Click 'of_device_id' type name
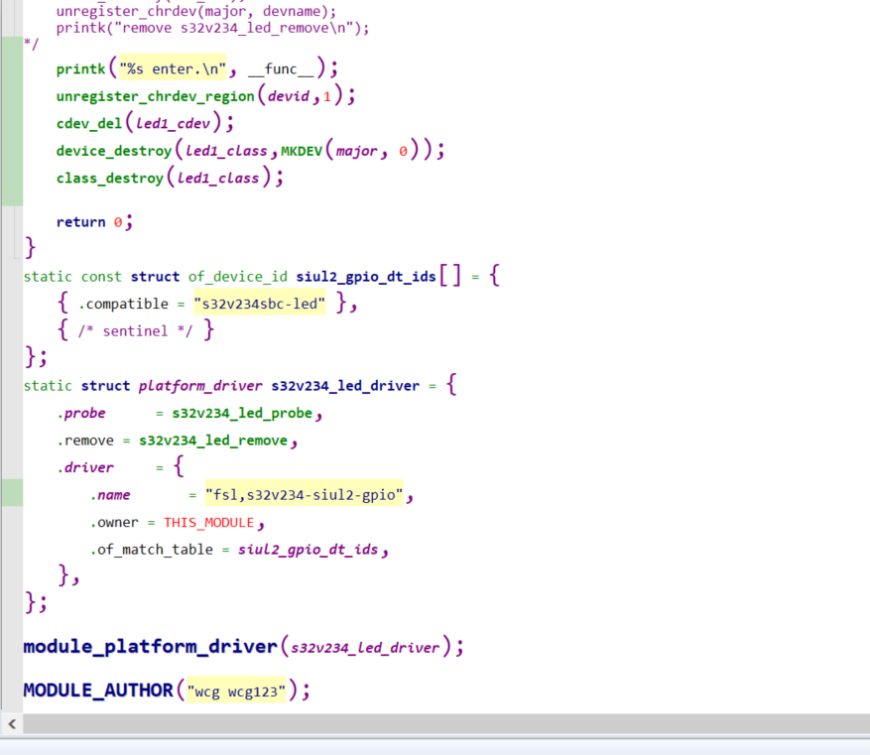The image size is (870, 755). pos(238,276)
